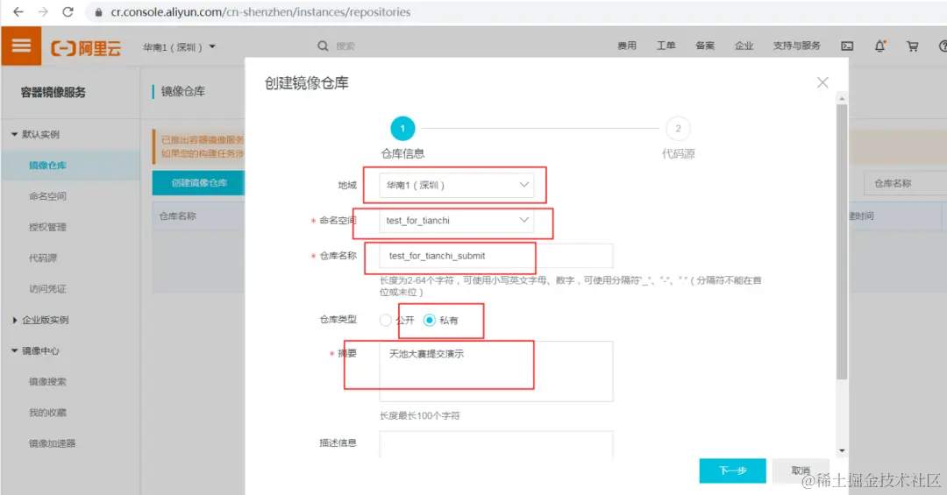Screen dimensions: 947x495
Task: Collapse the 默认实例 tree section
Action: [15, 134]
